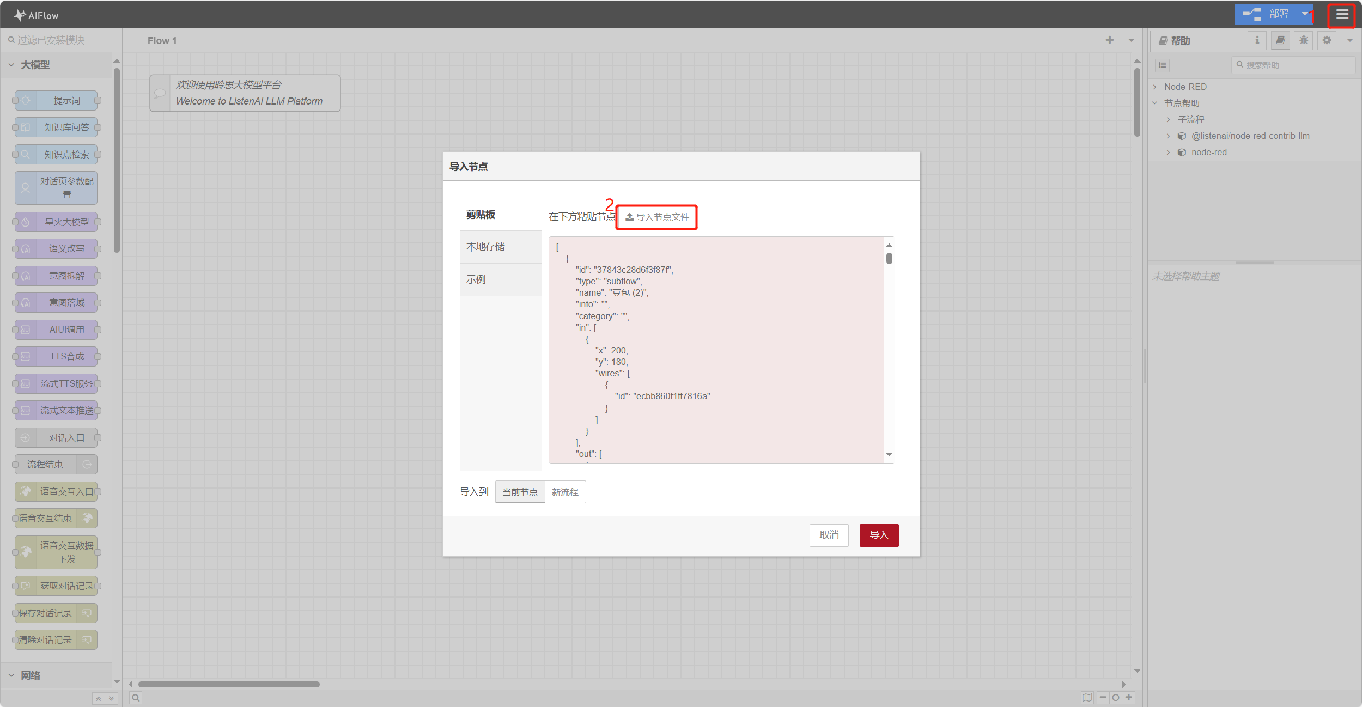The height and width of the screenshot is (707, 1362).
Task: Select the 星火大模型 node
Action: (56, 222)
